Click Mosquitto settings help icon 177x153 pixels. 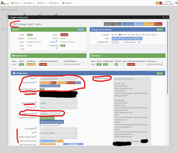(x=109, y=78)
